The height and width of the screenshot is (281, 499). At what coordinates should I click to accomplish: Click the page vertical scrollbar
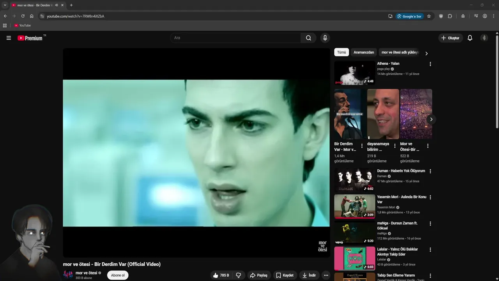(x=497, y=82)
